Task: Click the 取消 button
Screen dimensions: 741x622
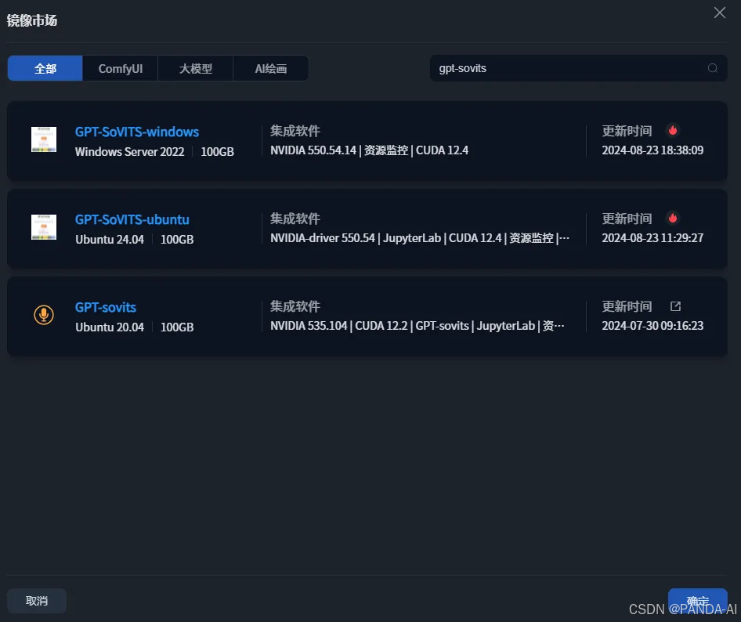Action: [x=37, y=601]
